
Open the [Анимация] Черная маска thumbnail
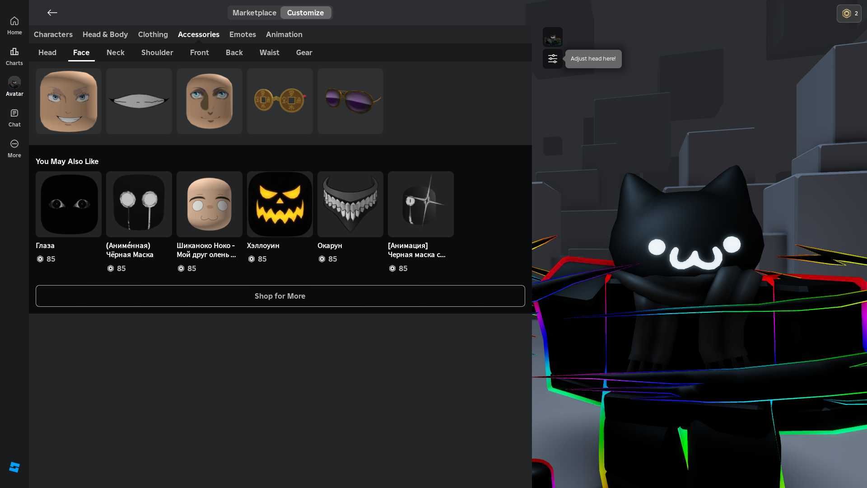[x=421, y=204]
